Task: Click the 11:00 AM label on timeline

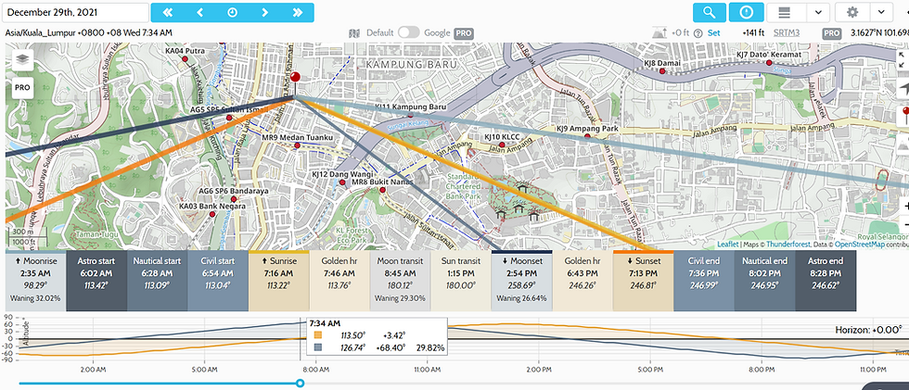Action: click(x=428, y=369)
